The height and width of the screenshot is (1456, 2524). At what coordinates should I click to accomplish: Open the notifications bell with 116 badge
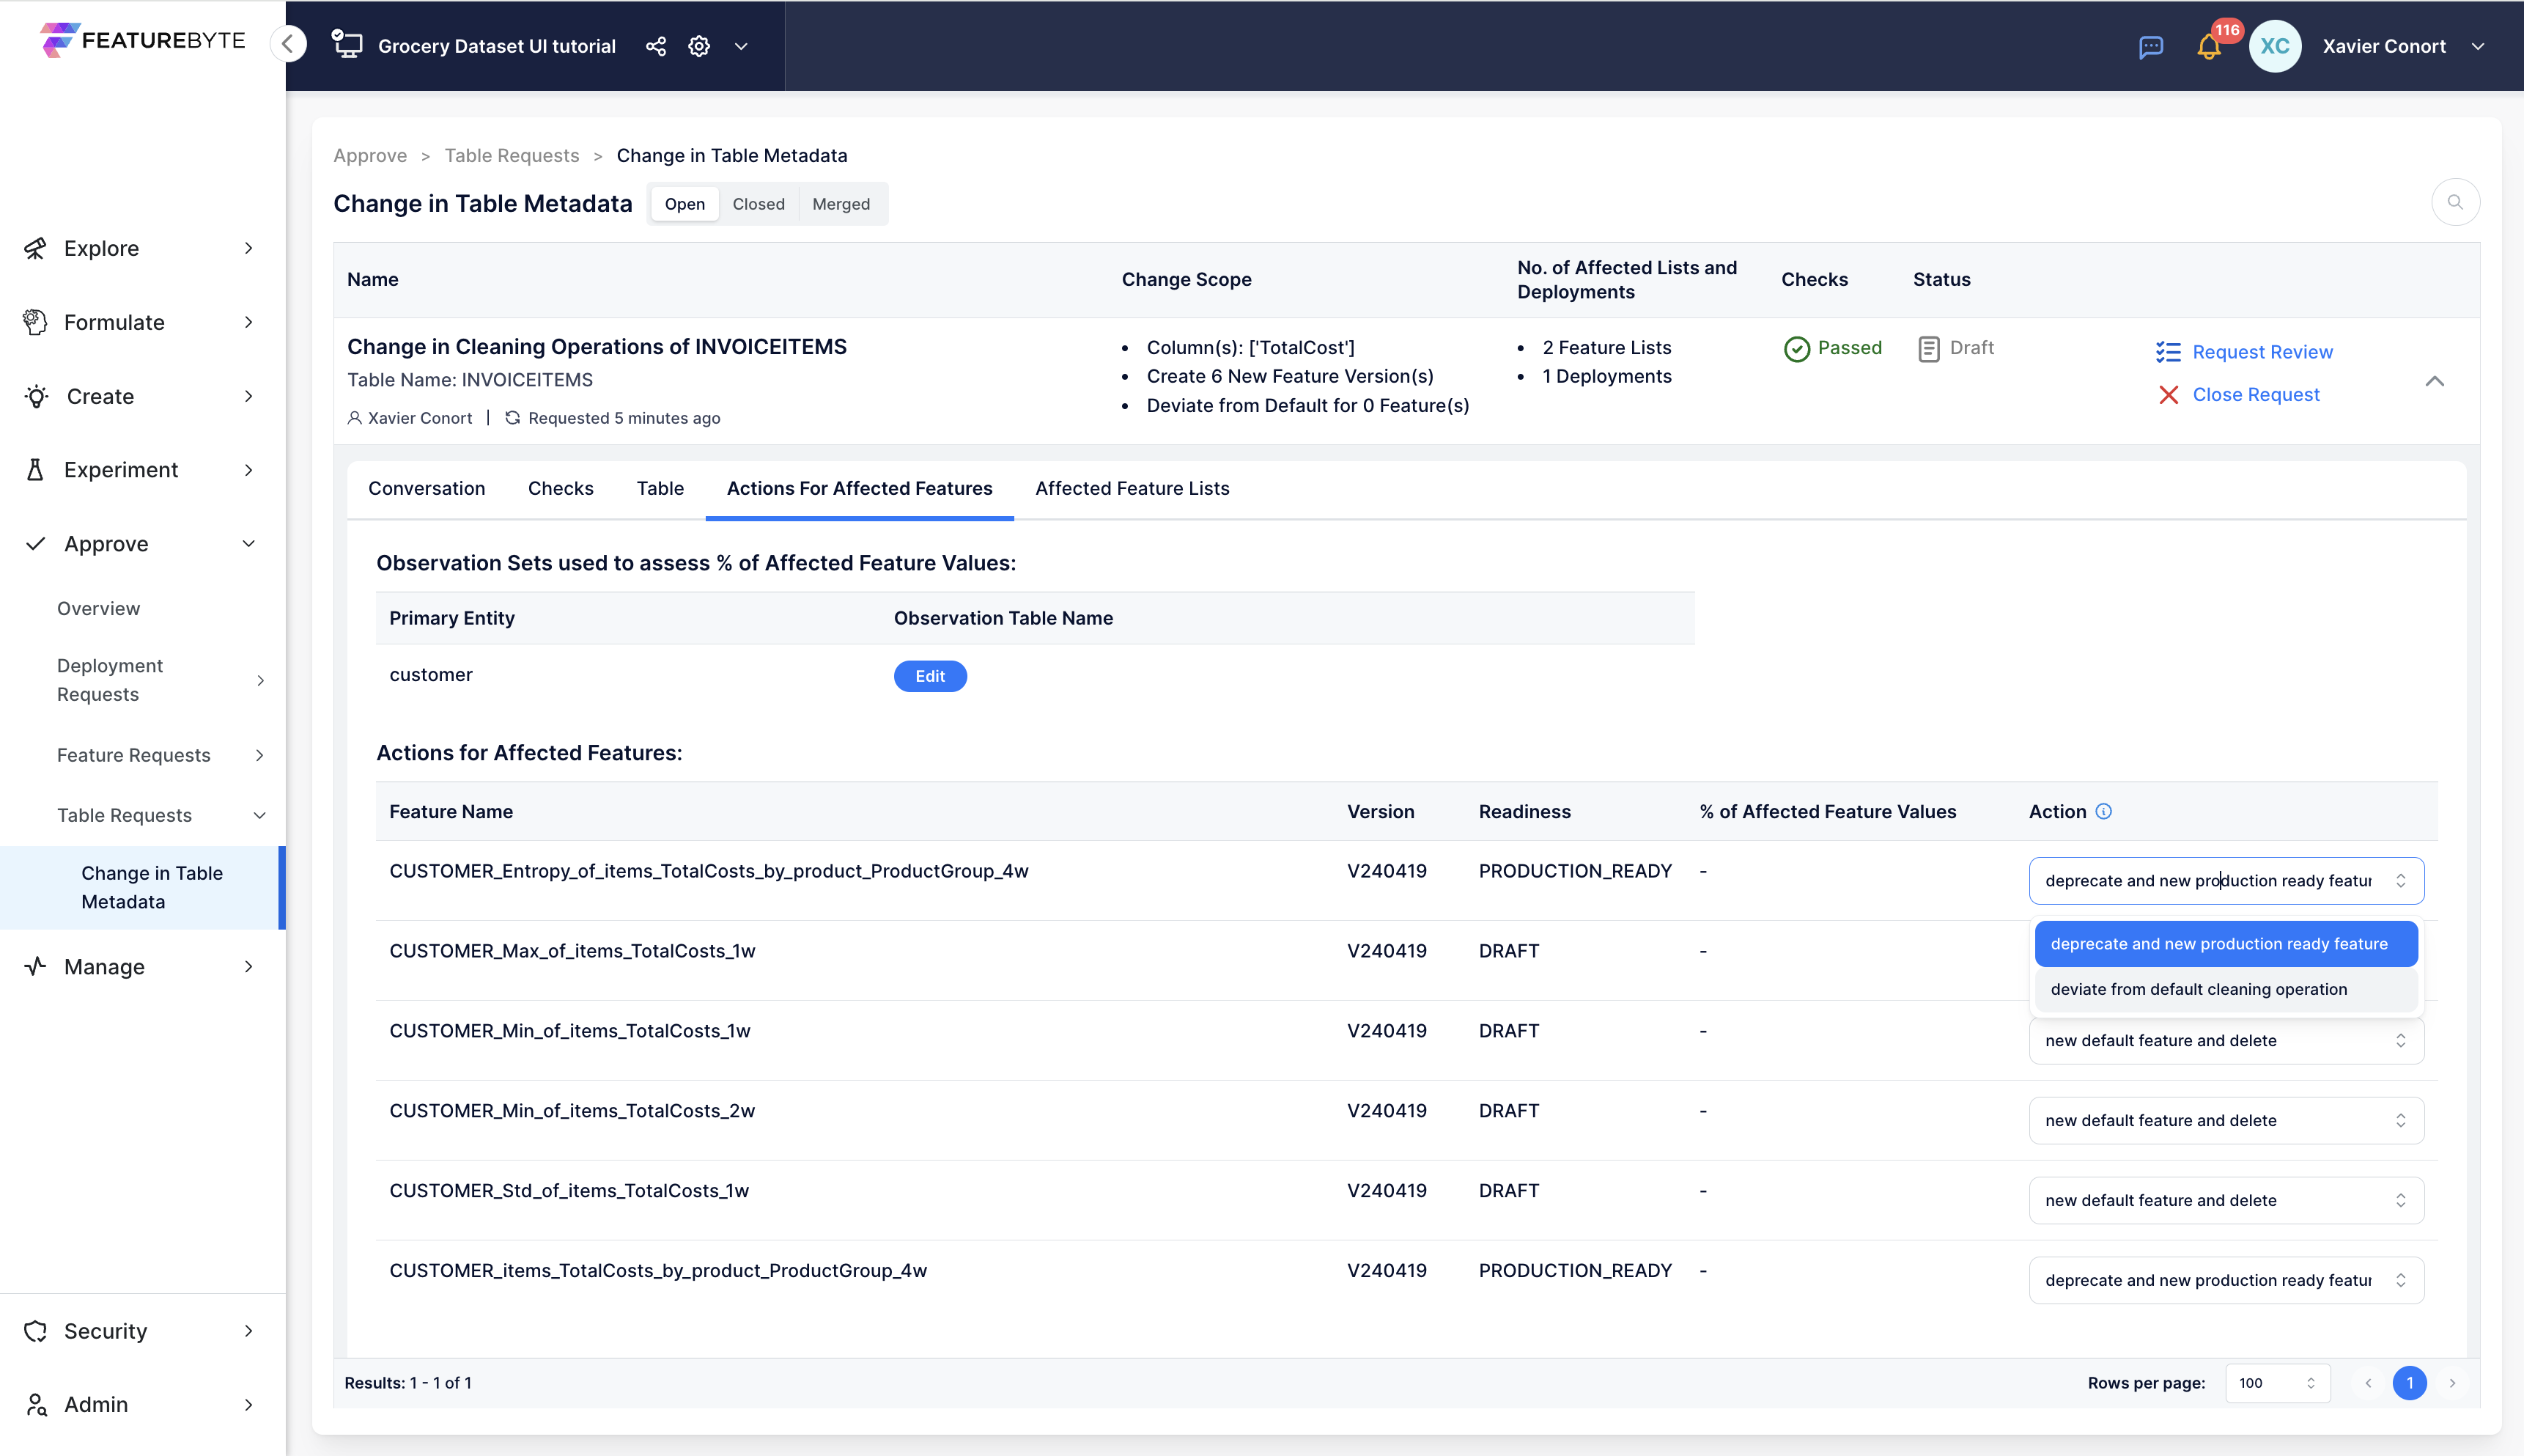[2209, 46]
